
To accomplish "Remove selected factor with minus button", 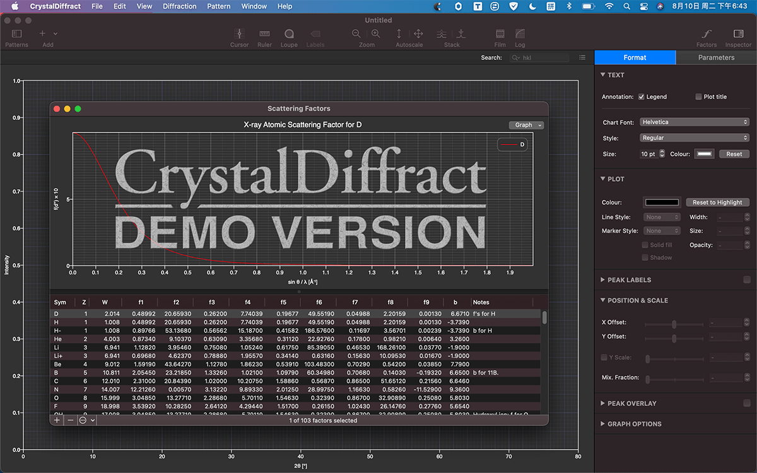I will pyautogui.click(x=70, y=420).
